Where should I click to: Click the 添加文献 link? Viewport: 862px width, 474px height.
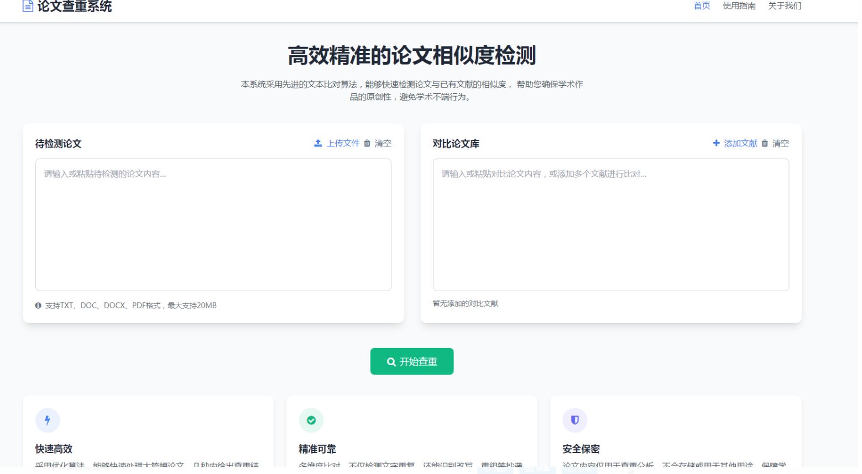pyautogui.click(x=740, y=143)
